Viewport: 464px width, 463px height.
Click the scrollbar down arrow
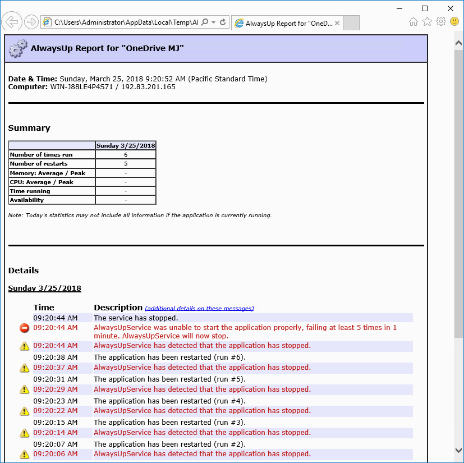click(458, 450)
